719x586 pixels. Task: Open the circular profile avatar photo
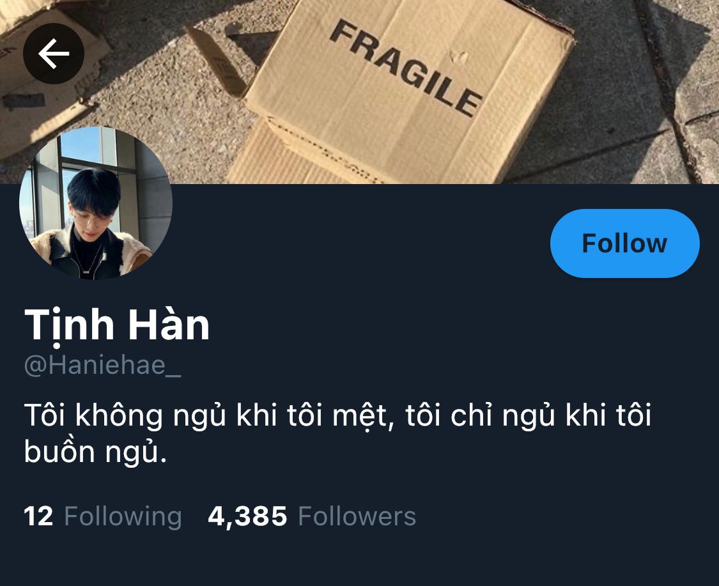point(96,203)
